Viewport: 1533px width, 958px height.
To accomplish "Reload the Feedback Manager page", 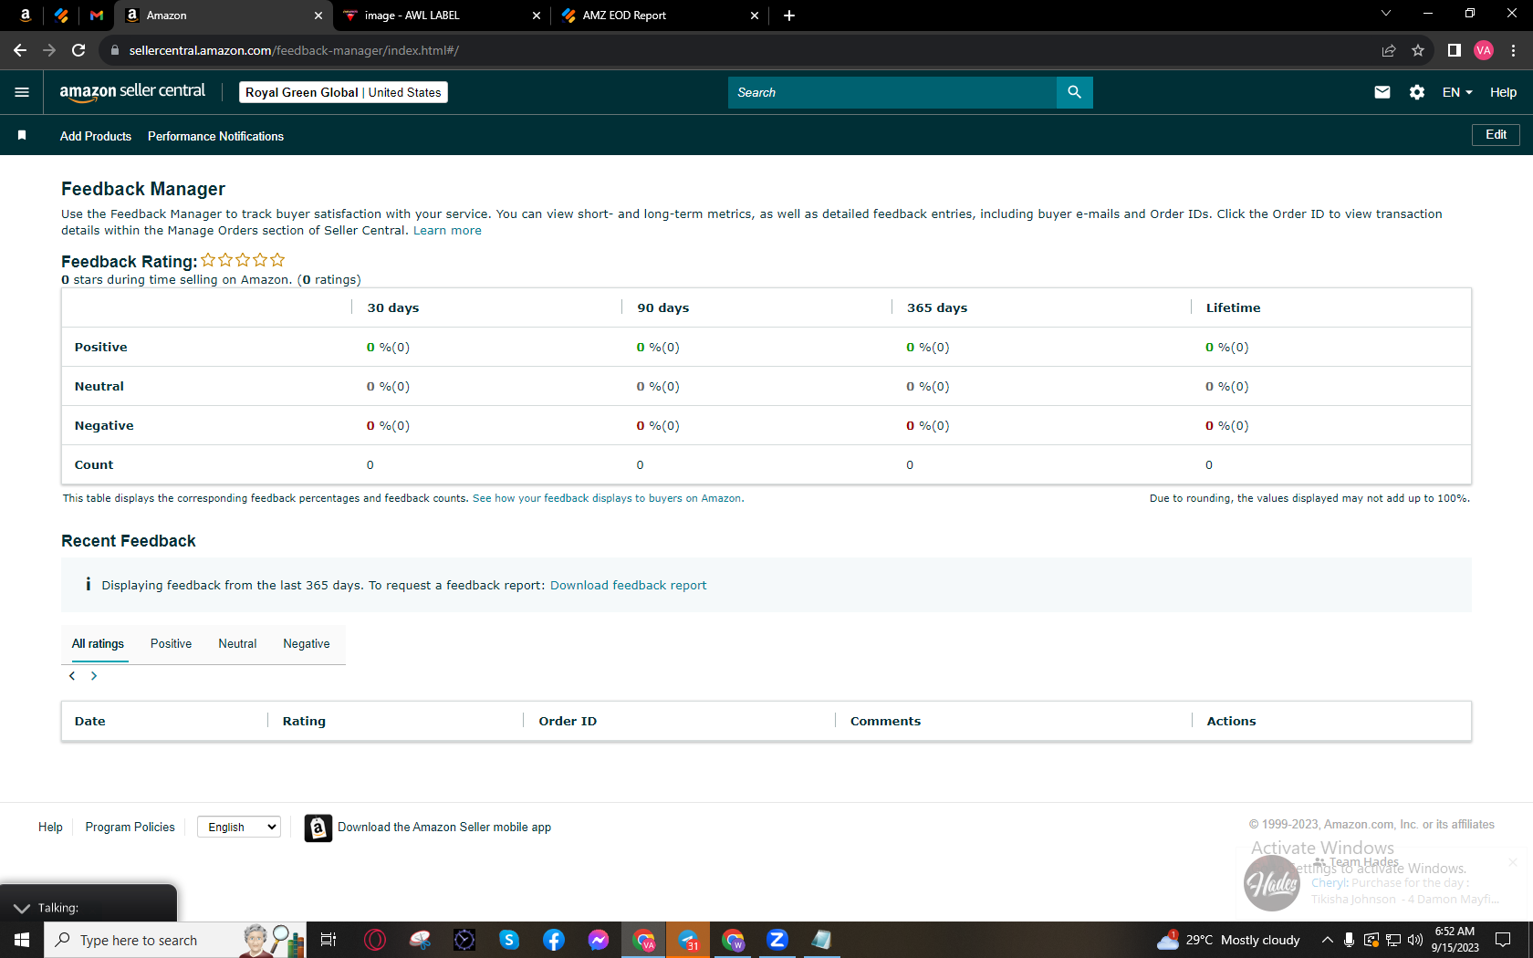I will (x=78, y=50).
